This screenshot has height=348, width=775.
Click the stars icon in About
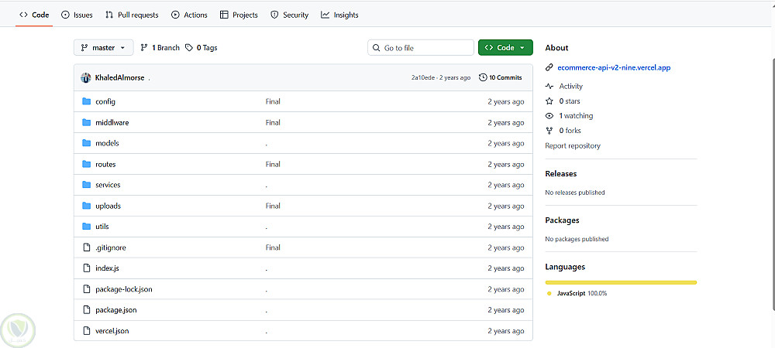pos(549,101)
